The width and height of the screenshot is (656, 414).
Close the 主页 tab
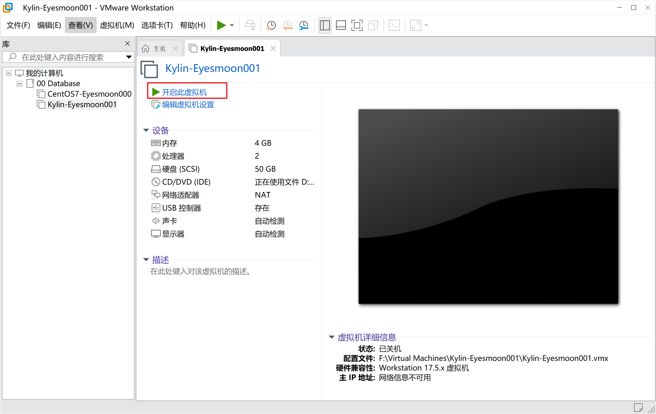coord(175,48)
